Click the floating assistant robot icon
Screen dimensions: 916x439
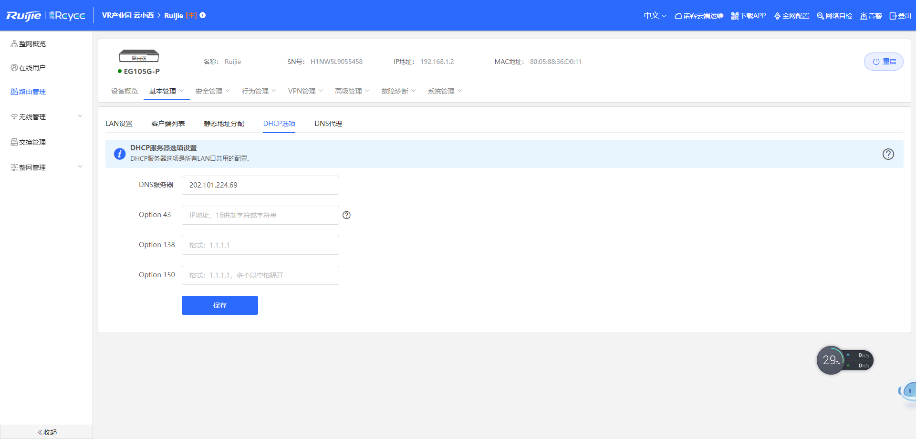point(908,391)
